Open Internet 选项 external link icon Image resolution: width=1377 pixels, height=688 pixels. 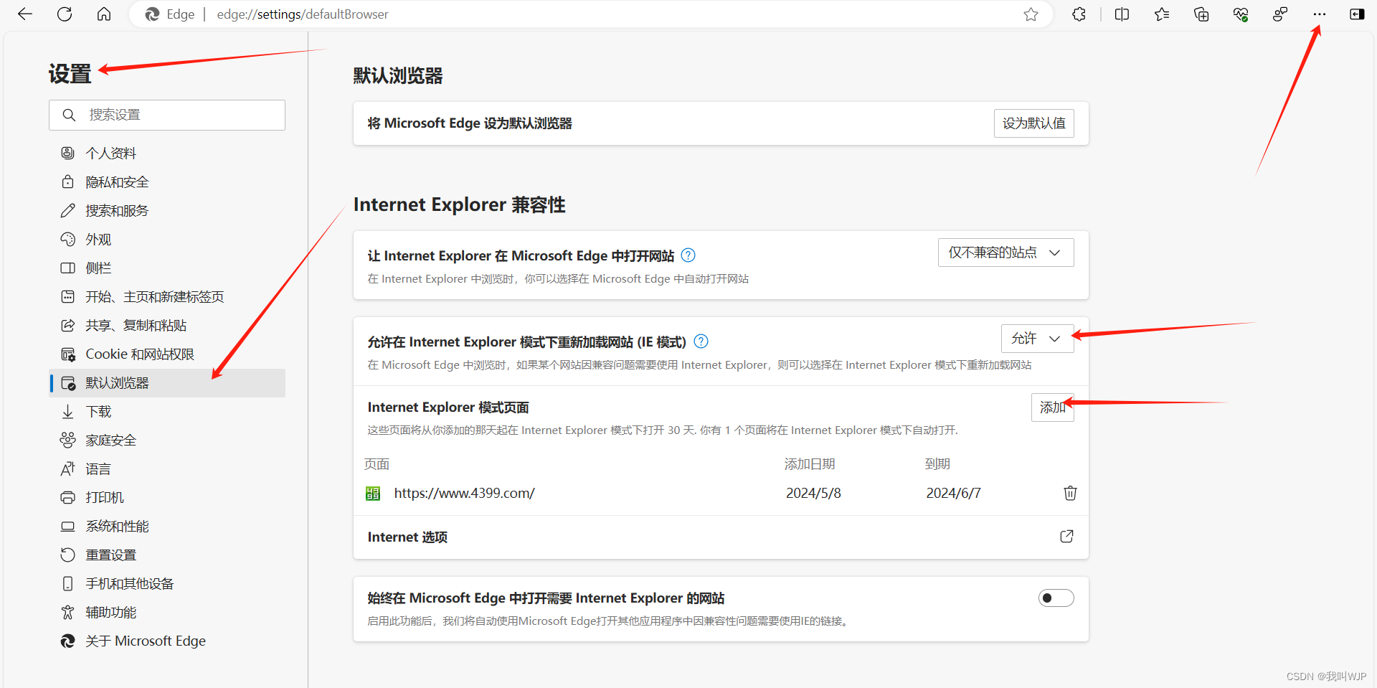tap(1067, 536)
